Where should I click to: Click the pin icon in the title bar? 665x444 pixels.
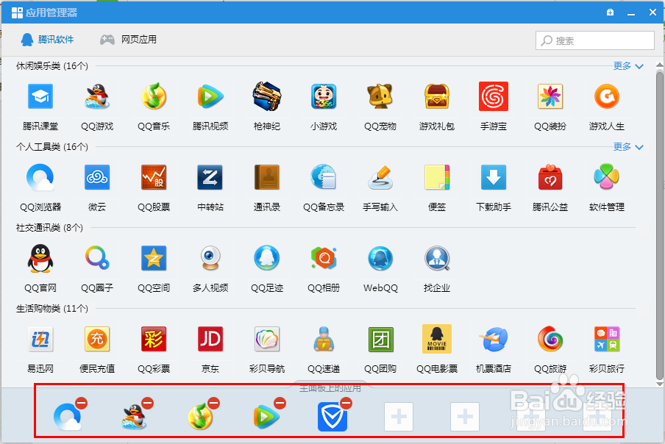[610, 12]
